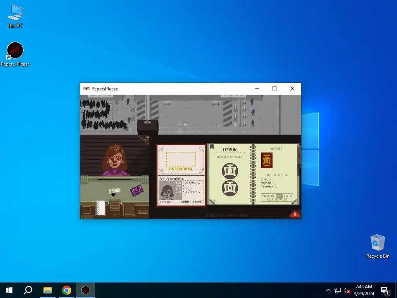This screenshot has width=397, height=298.
Task: Click the network status tray icon
Action: pyautogui.click(x=338, y=290)
